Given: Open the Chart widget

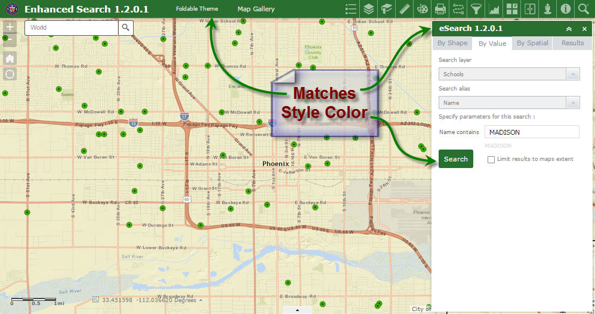Looking at the screenshot, I should click(494, 9).
